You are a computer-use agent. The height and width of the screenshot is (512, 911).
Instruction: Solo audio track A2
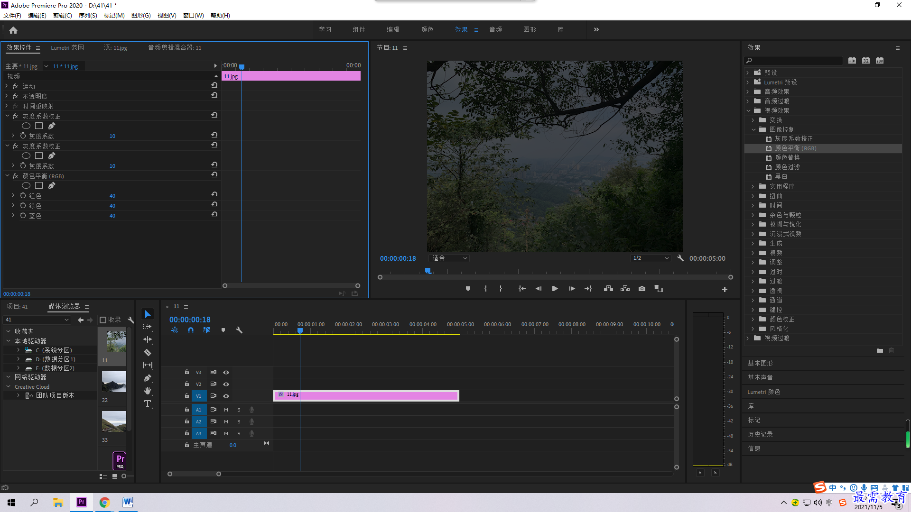coord(239,421)
